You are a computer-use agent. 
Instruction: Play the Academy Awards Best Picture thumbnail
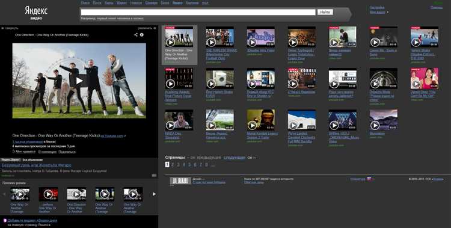179,78
